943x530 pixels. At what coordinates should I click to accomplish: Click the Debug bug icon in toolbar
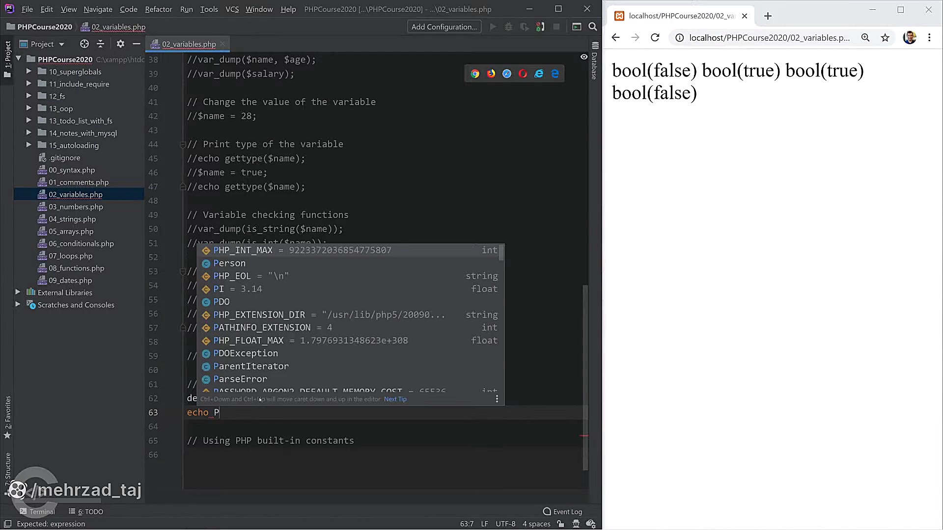point(509,26)
